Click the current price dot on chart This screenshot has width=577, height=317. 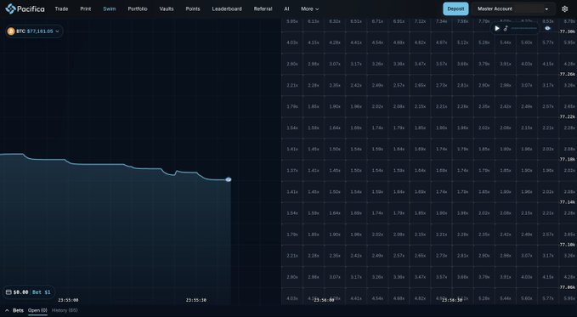(x=229, y=179)
